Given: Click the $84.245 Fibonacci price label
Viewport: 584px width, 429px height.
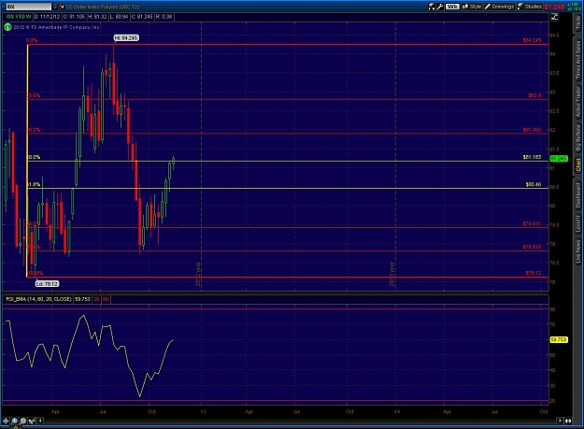Looking at the screenshot, I should (532, 40).
